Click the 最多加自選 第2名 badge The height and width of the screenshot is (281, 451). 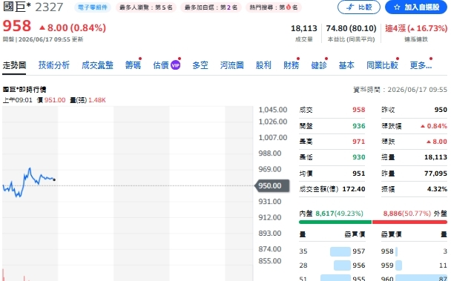point(211,7)
